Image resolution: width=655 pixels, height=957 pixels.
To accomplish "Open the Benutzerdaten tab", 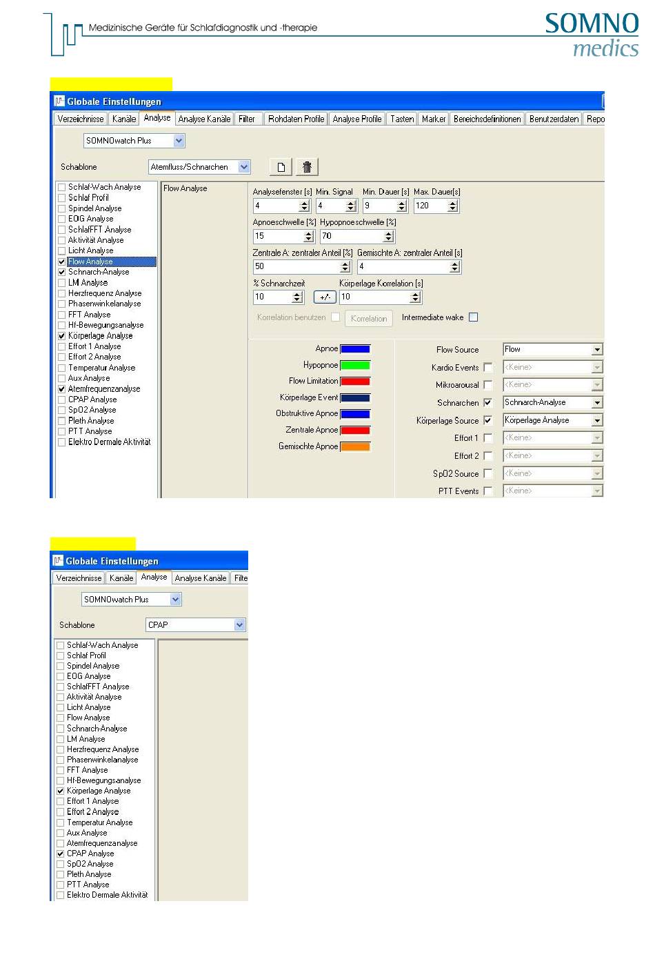I will pyautogui.click(x=554, y=119).
